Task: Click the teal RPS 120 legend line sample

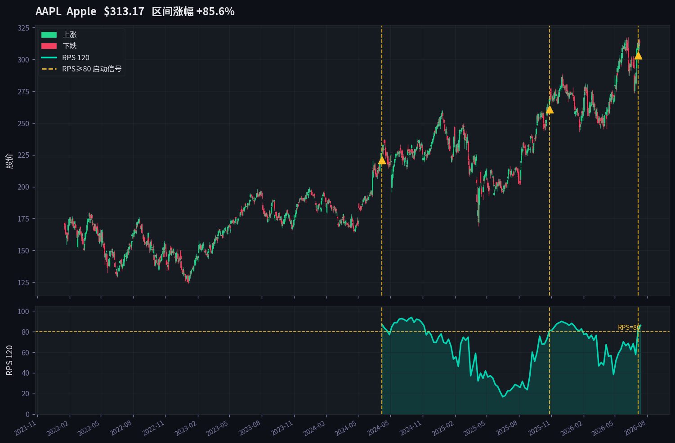Action: pyautogui.click(x=49, y=58)
